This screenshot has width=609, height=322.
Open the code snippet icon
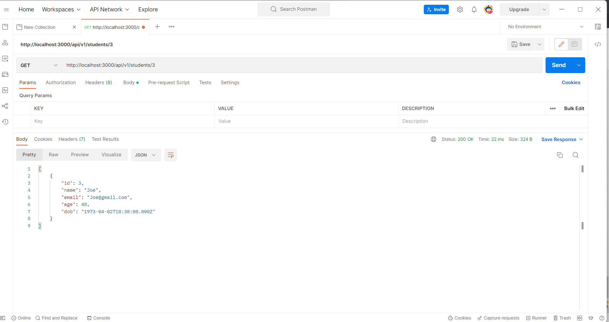click(x=598, y=44)
